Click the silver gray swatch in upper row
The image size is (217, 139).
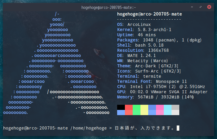tap(175, 107)
